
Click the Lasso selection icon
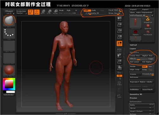[x=119, y=96]
